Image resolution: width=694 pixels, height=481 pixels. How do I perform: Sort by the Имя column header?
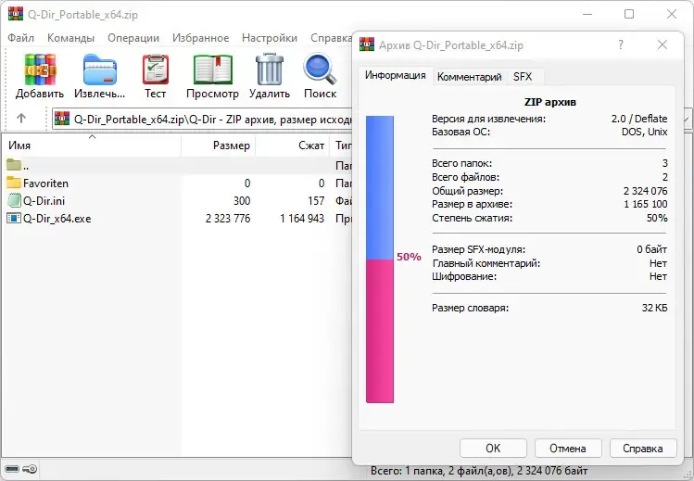[92, 146]
